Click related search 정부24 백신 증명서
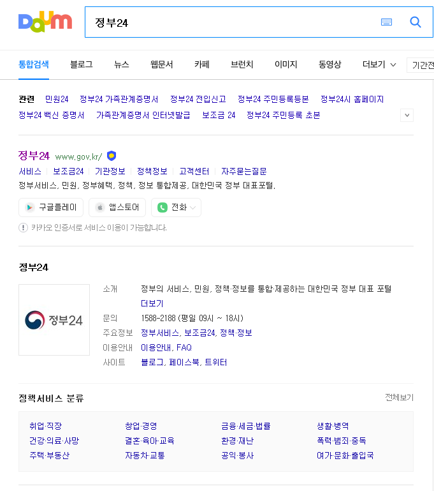The image size is (434, 491). coord(51,115)
